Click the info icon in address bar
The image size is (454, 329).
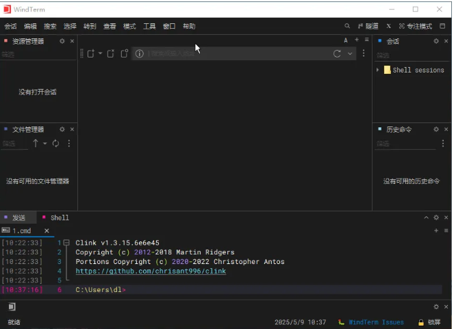[x=139, y=54]
